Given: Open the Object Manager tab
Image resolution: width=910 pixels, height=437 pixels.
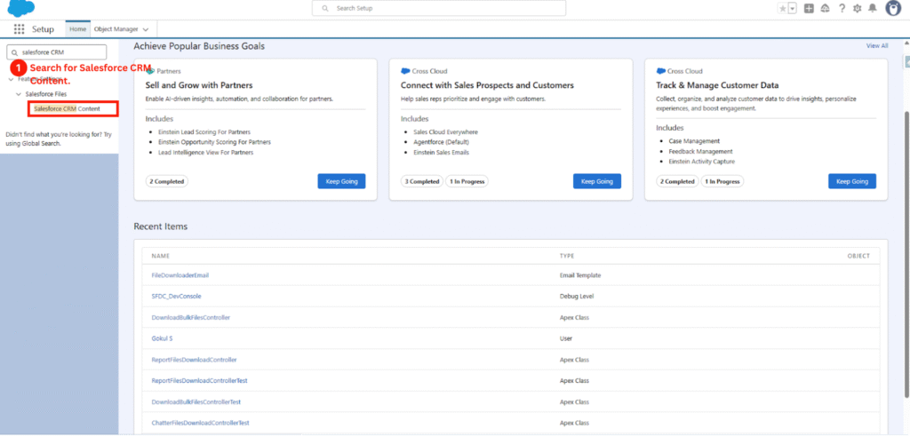Looking at the screenshot, I should coord(116,29).
